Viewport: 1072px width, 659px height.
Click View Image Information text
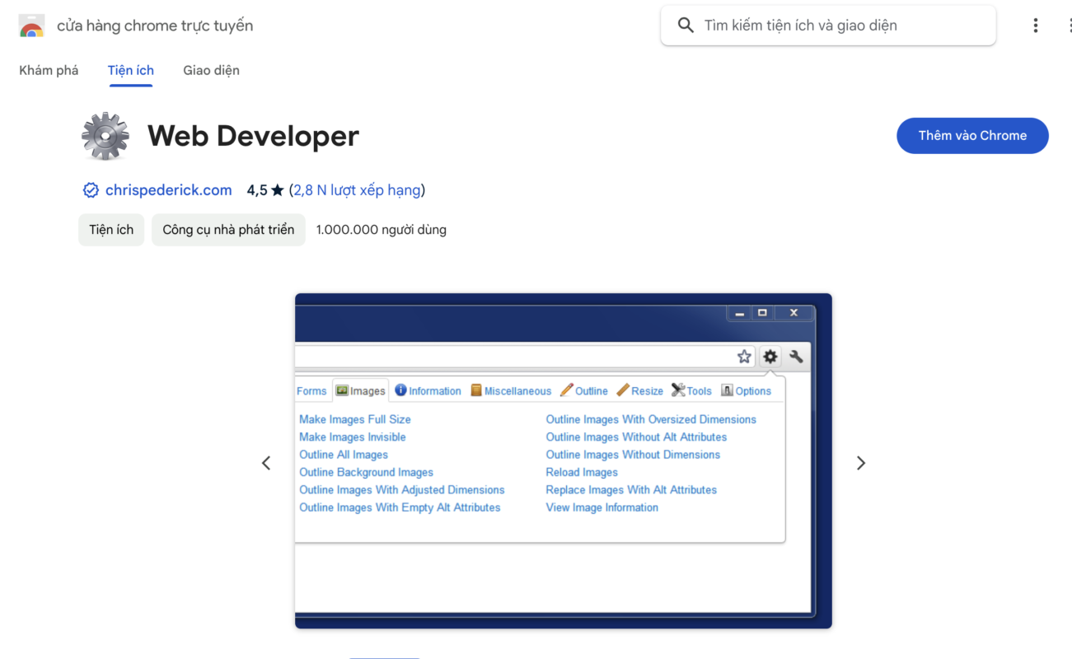click(602, 507)
